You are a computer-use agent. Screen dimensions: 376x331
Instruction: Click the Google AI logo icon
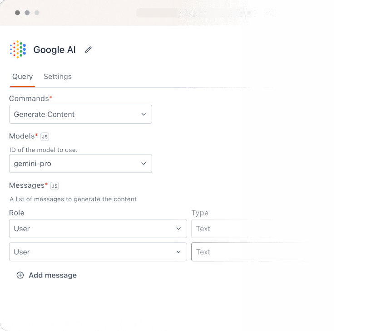click(x=17, y=49)
